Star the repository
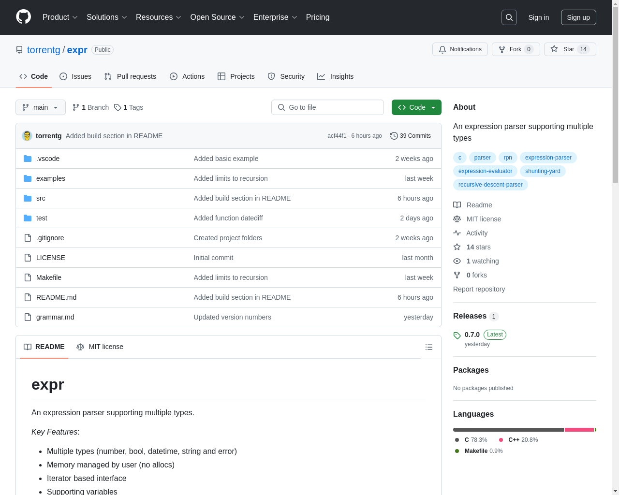The image size is (619, 495). 570,49
